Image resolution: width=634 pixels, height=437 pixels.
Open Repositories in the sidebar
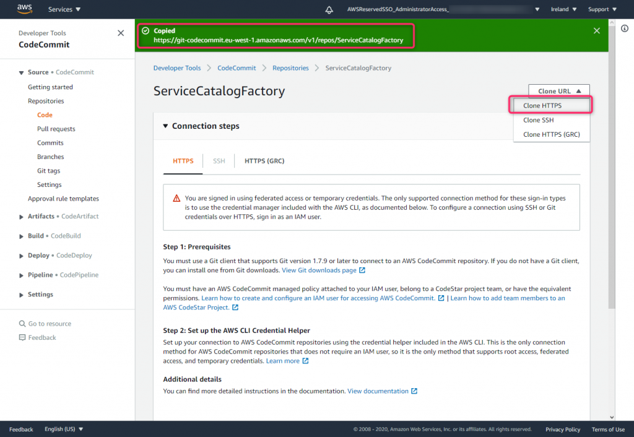tap(46, 101)
